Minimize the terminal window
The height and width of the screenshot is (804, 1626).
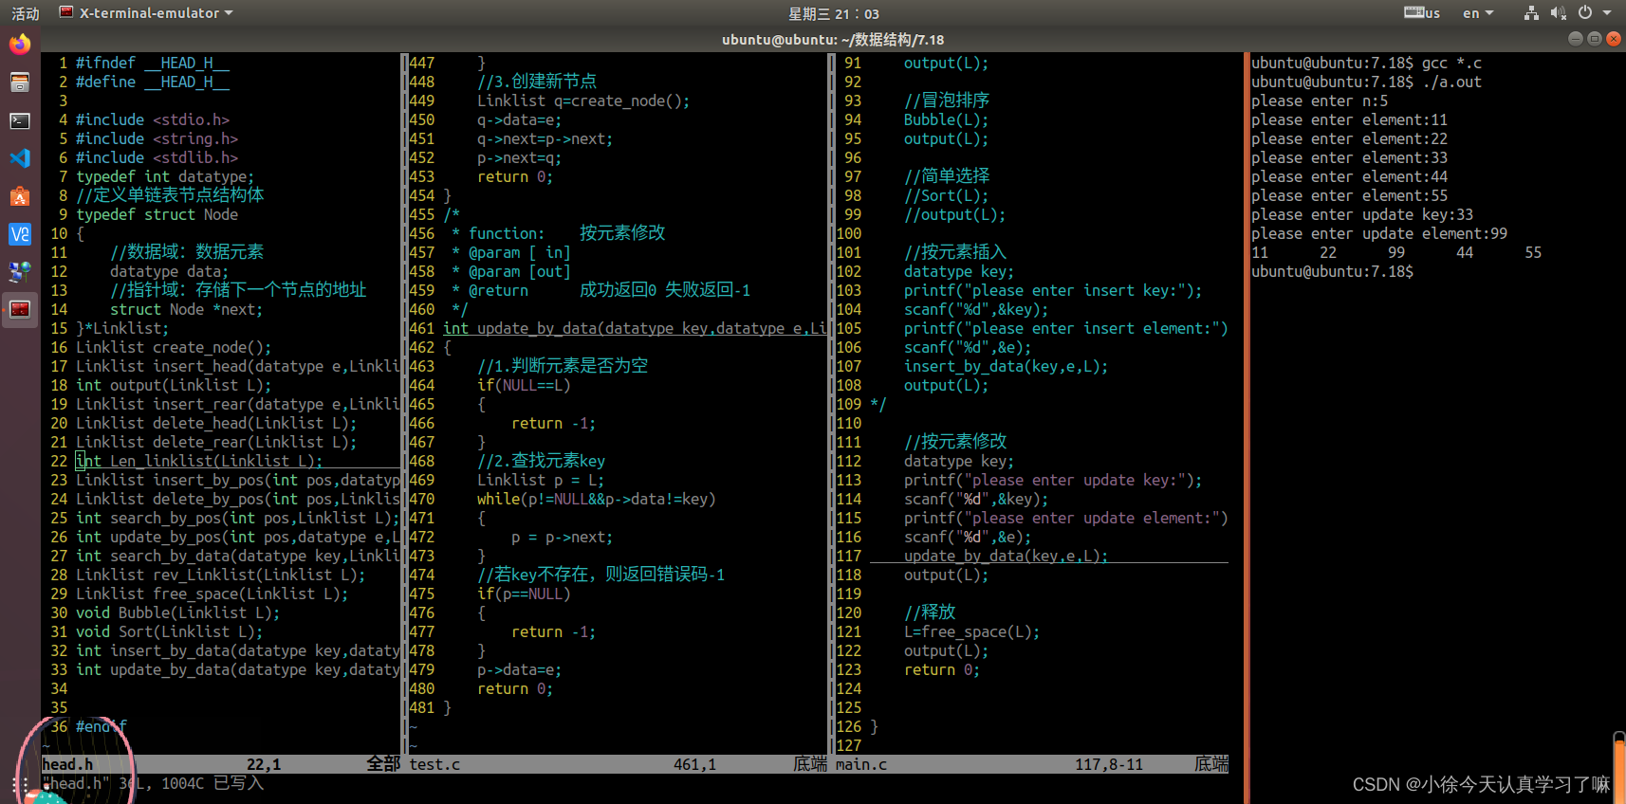pos(1575,39)
